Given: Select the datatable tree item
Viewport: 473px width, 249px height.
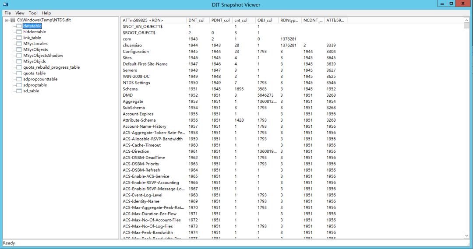Looking at the screenshot, I should [32, 26].
